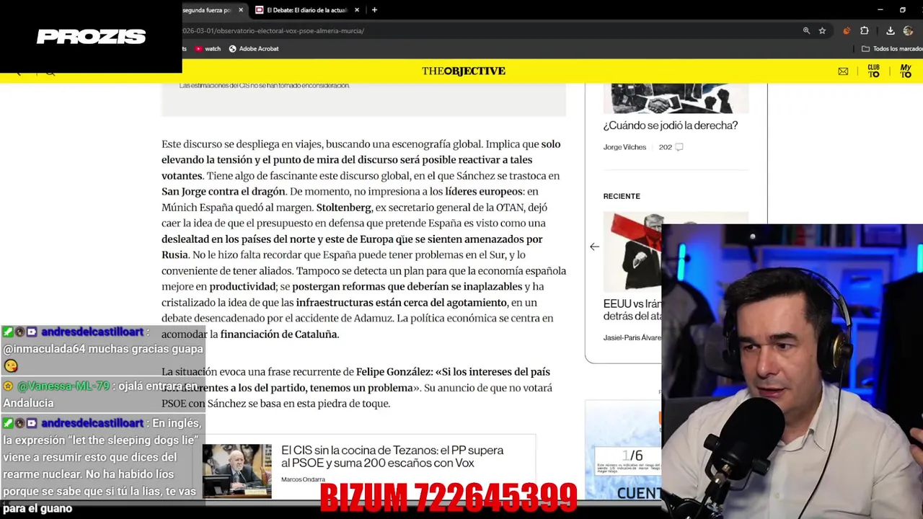
Task: Open the 'watch' YouTube bookmark
Action: click(208, 49)
